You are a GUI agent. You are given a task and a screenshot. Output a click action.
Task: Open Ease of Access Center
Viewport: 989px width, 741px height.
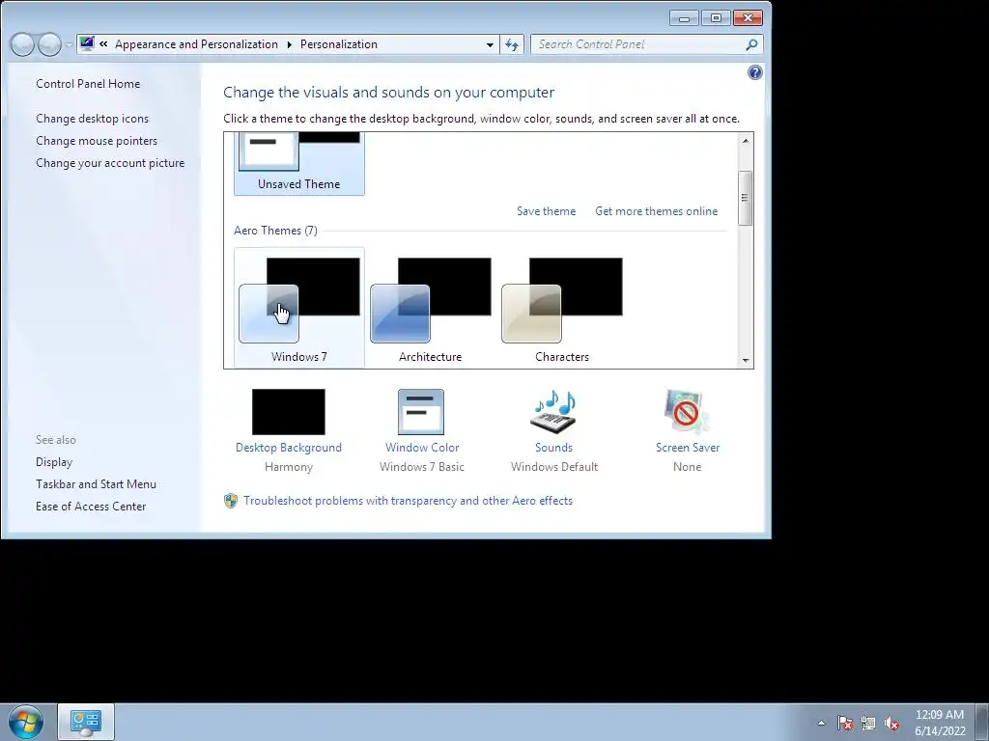click(91, 506)
